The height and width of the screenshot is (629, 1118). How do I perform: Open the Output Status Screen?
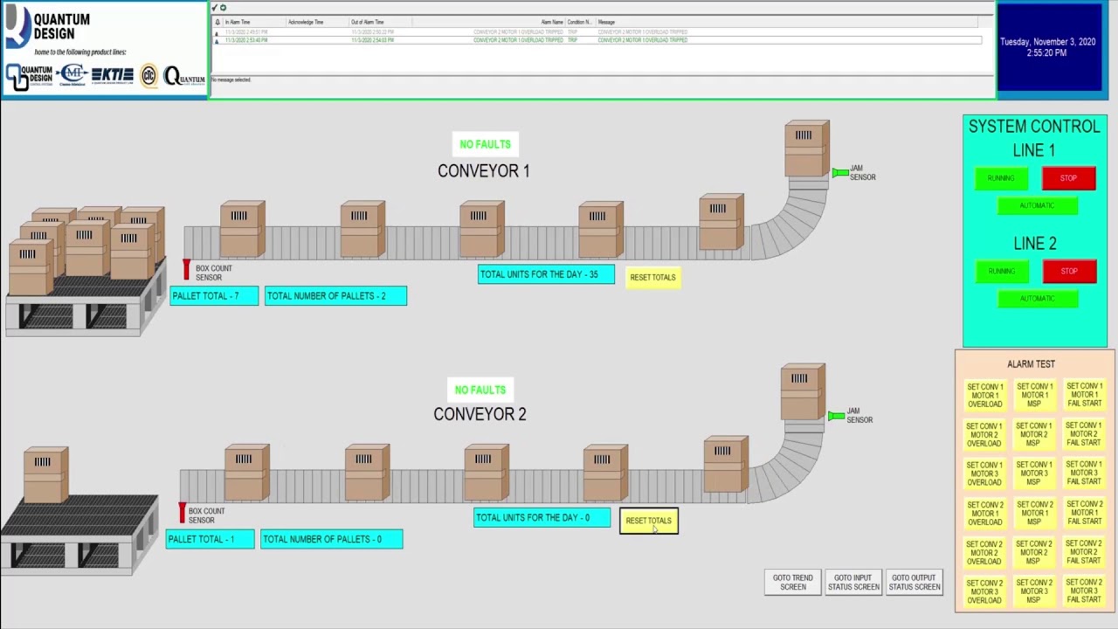(914, 583)
